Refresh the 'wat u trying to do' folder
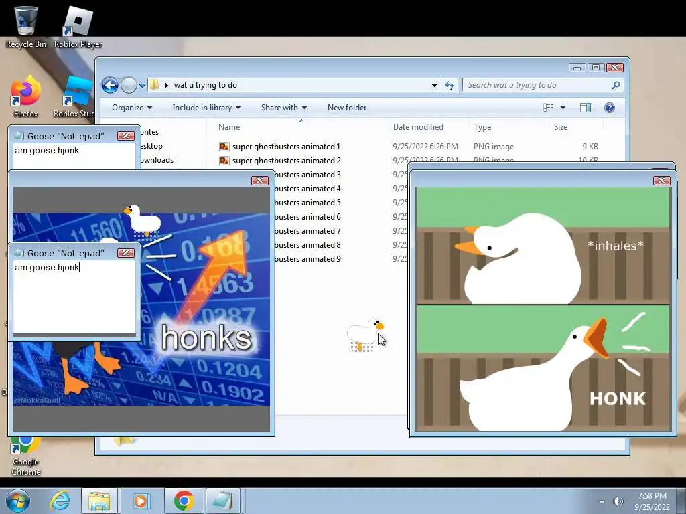The height and width of the screenshot is (514, 686). (450, 85)
